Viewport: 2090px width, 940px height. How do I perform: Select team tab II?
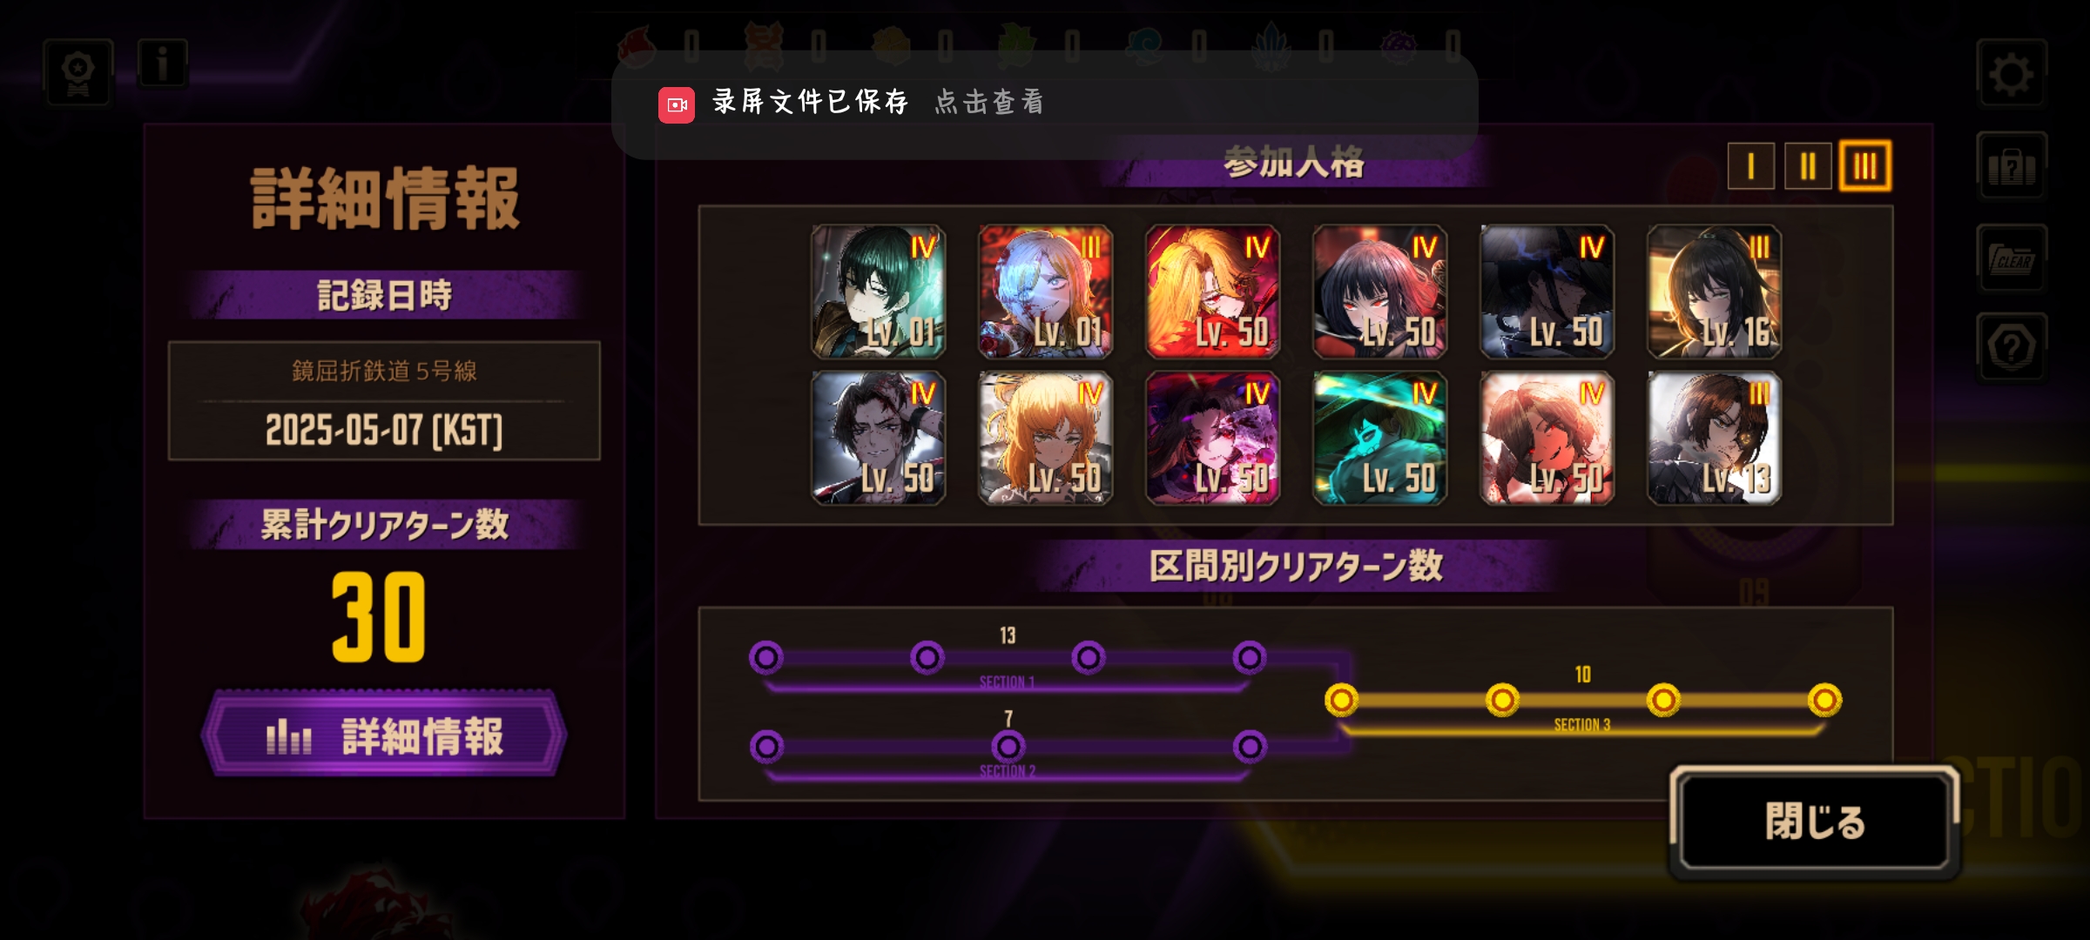[x=1808, y=165]
